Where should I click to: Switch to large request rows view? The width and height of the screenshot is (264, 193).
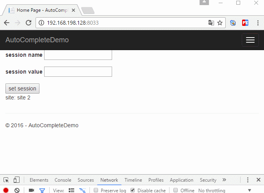coord(71,190)
